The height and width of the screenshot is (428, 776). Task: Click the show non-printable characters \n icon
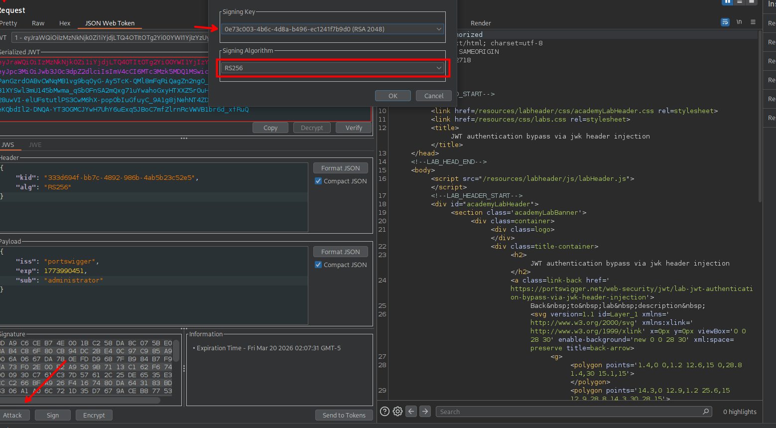(x=739, y=22)
